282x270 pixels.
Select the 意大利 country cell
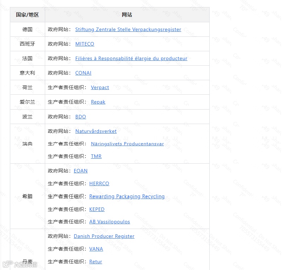(x=27, y=73)
